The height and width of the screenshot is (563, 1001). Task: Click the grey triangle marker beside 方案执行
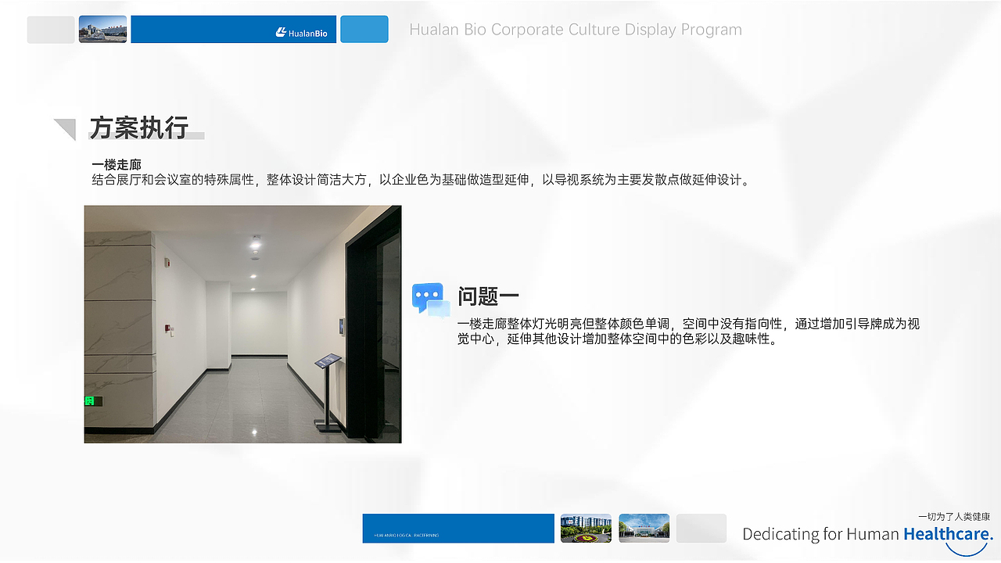(65, 130)
